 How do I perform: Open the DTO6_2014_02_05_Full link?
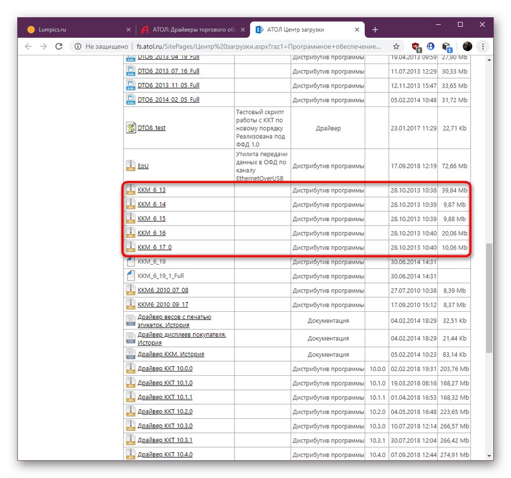pyautogui.click(x=168, y=99)
